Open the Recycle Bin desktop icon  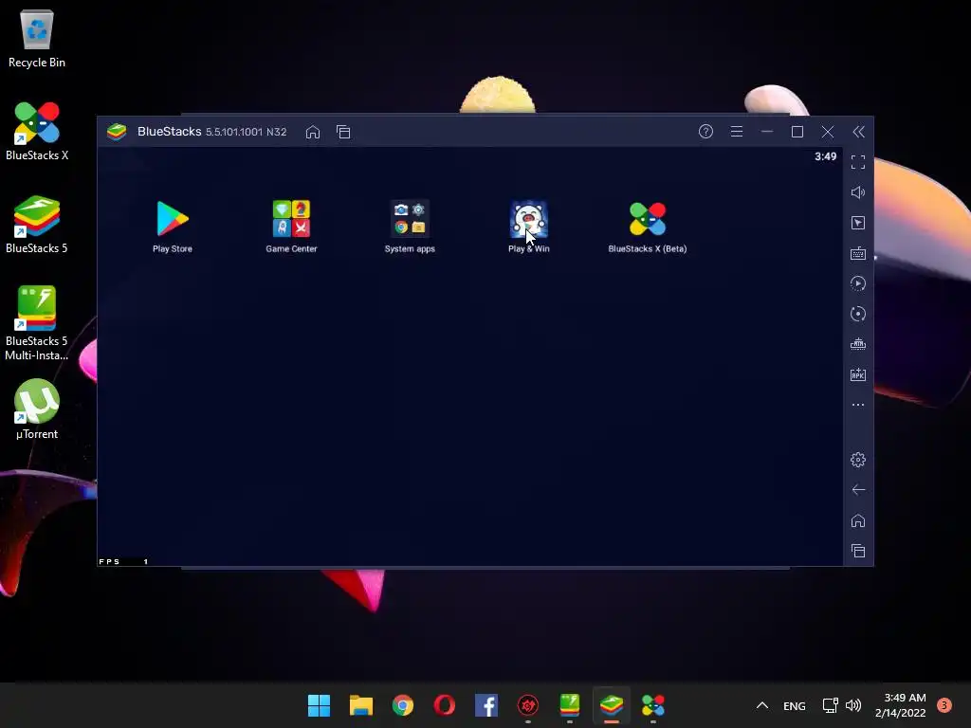click(x=37, y=38)
